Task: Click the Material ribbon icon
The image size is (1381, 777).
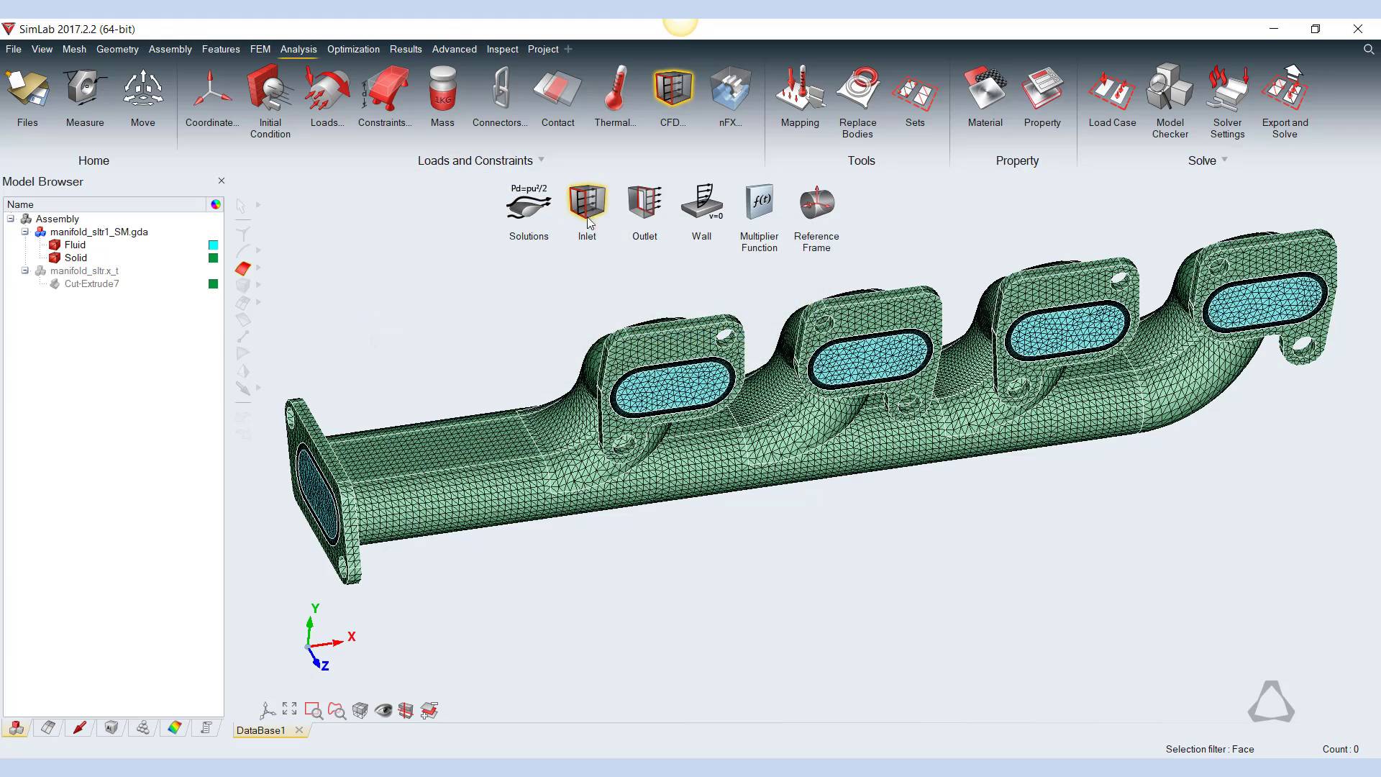Action: (x=985, y=90)
